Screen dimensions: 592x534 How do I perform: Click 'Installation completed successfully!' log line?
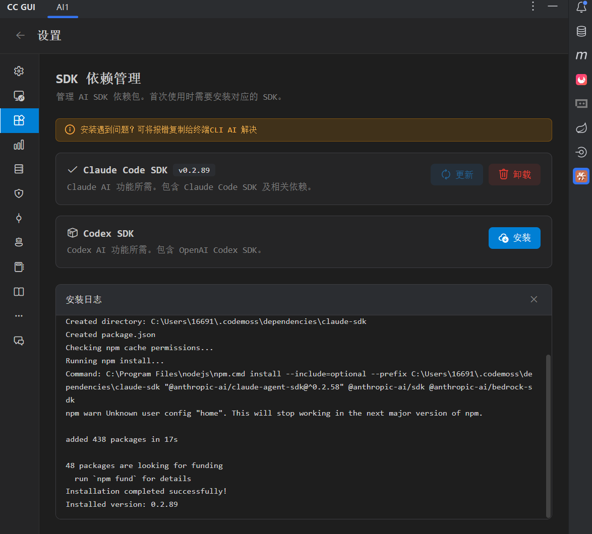click(146, 491)
